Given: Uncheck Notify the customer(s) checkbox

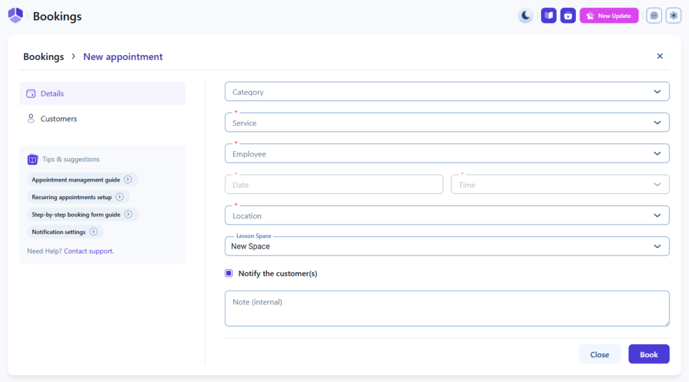Looking at the screenshot, I should click(x=229, y=274).
